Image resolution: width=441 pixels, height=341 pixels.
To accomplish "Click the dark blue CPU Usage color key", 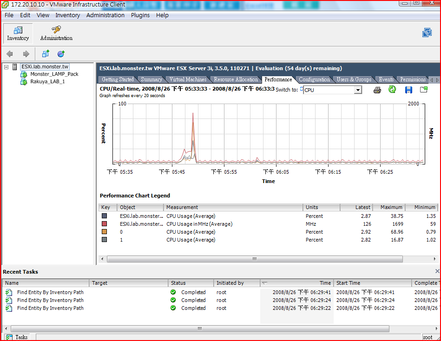I will (x=105, y=216).
